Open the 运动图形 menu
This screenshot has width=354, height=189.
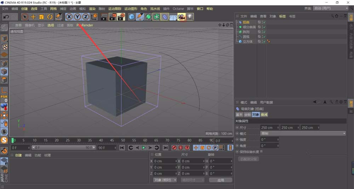131,9
